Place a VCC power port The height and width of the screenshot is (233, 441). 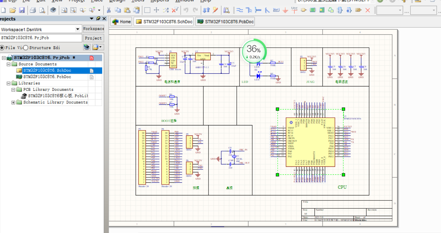tap(294, 10)
